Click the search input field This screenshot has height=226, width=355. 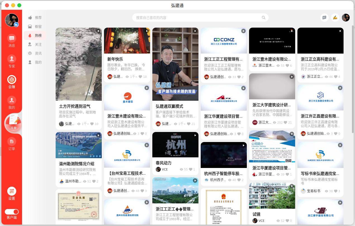[x=196, y=18]
